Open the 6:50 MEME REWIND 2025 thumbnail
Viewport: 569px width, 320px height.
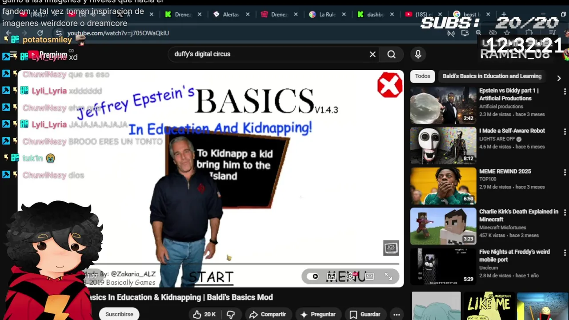pos(443,186)
